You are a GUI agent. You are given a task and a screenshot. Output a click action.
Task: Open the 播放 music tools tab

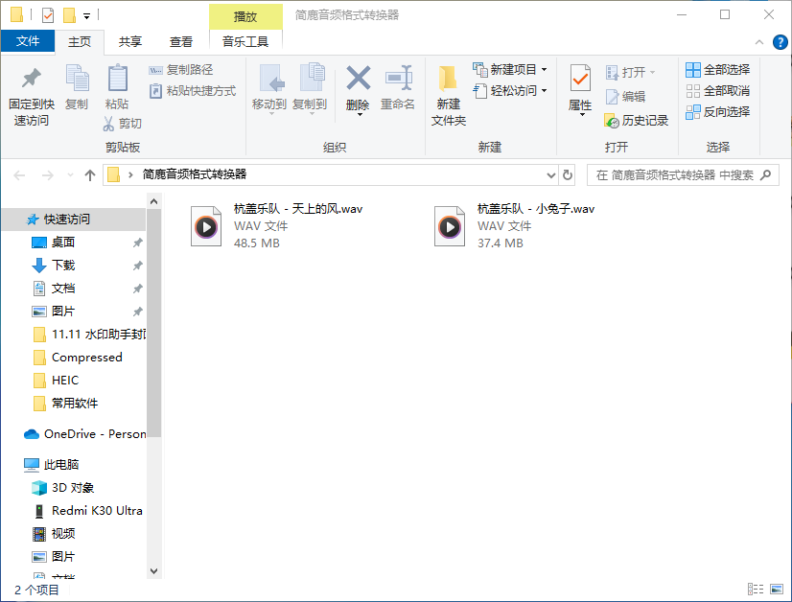click(244, 16)
